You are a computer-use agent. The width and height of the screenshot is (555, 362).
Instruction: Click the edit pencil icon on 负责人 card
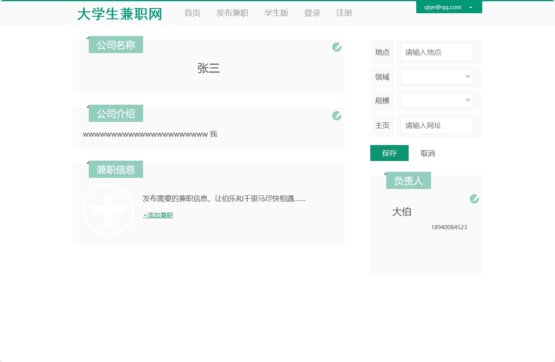[x=474, y=199]
